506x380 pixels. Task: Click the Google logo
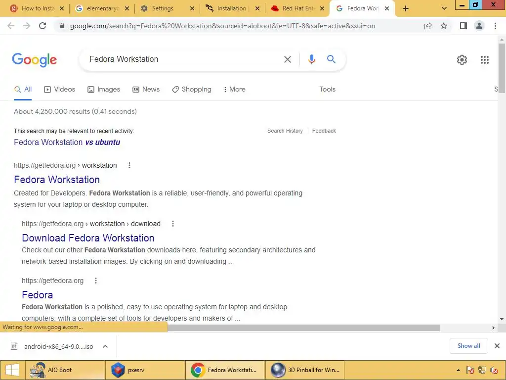pos(34,60)
